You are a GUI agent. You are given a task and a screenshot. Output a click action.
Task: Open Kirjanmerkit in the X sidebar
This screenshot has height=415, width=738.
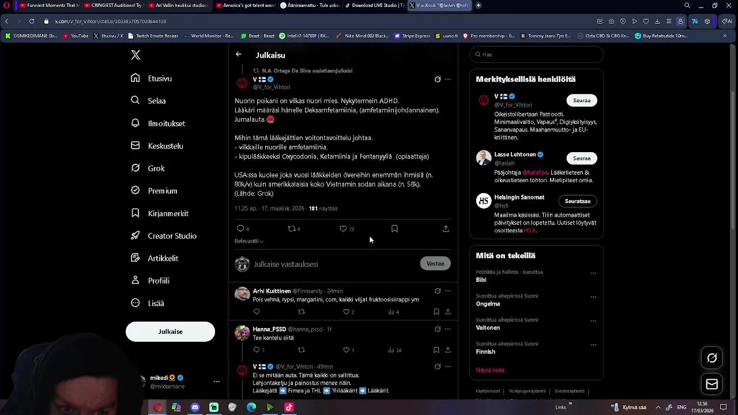(x=160, y=213)
